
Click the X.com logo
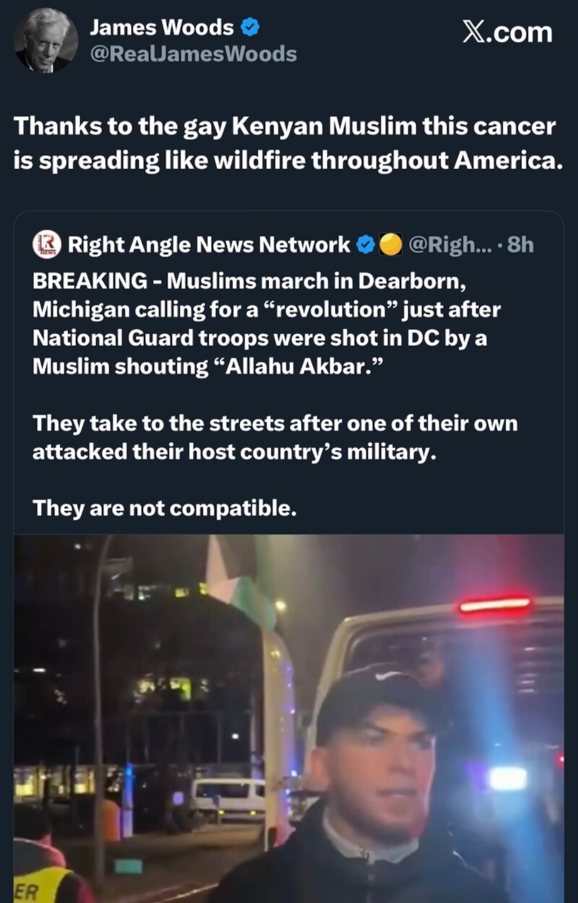[x=507, y=33]
